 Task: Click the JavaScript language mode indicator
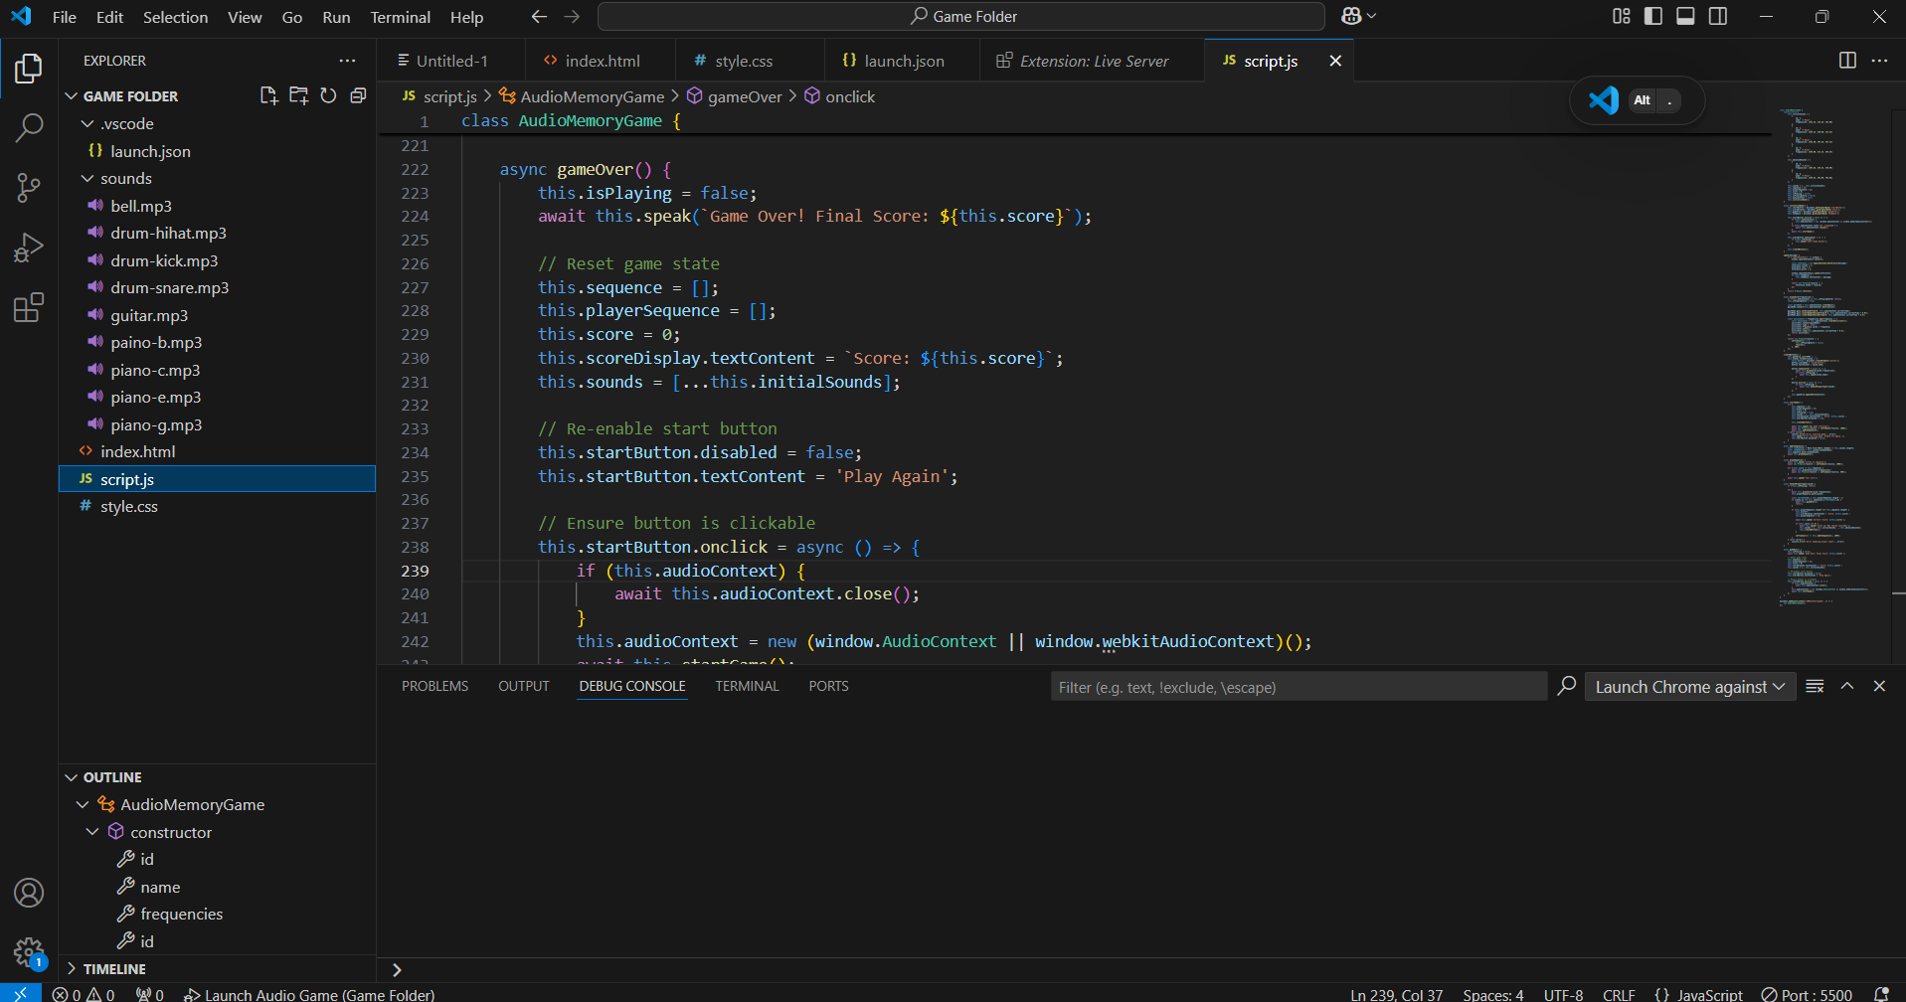click(x=1698, y=994)
